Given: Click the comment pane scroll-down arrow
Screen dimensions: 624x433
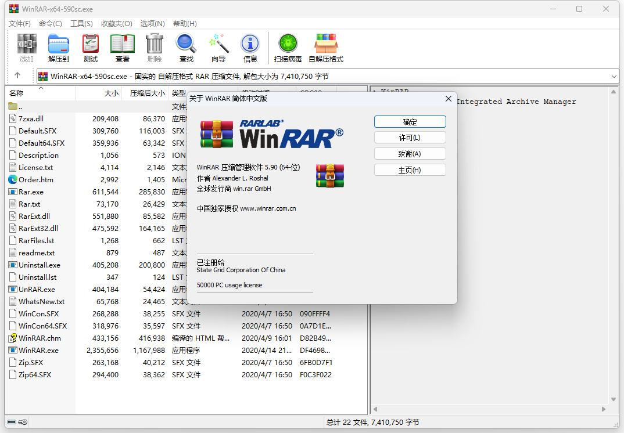Looking at the screenshot, I should [614, 399].
